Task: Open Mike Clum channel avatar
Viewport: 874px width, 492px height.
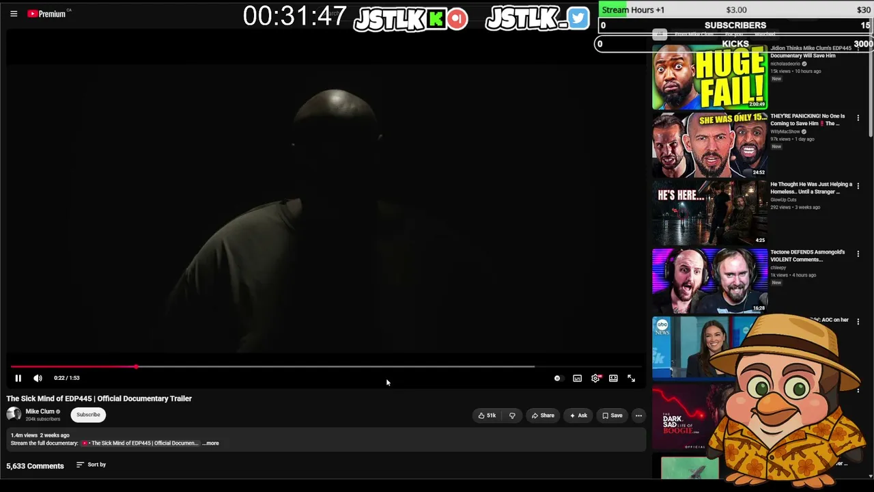Action: click(14, 414)
